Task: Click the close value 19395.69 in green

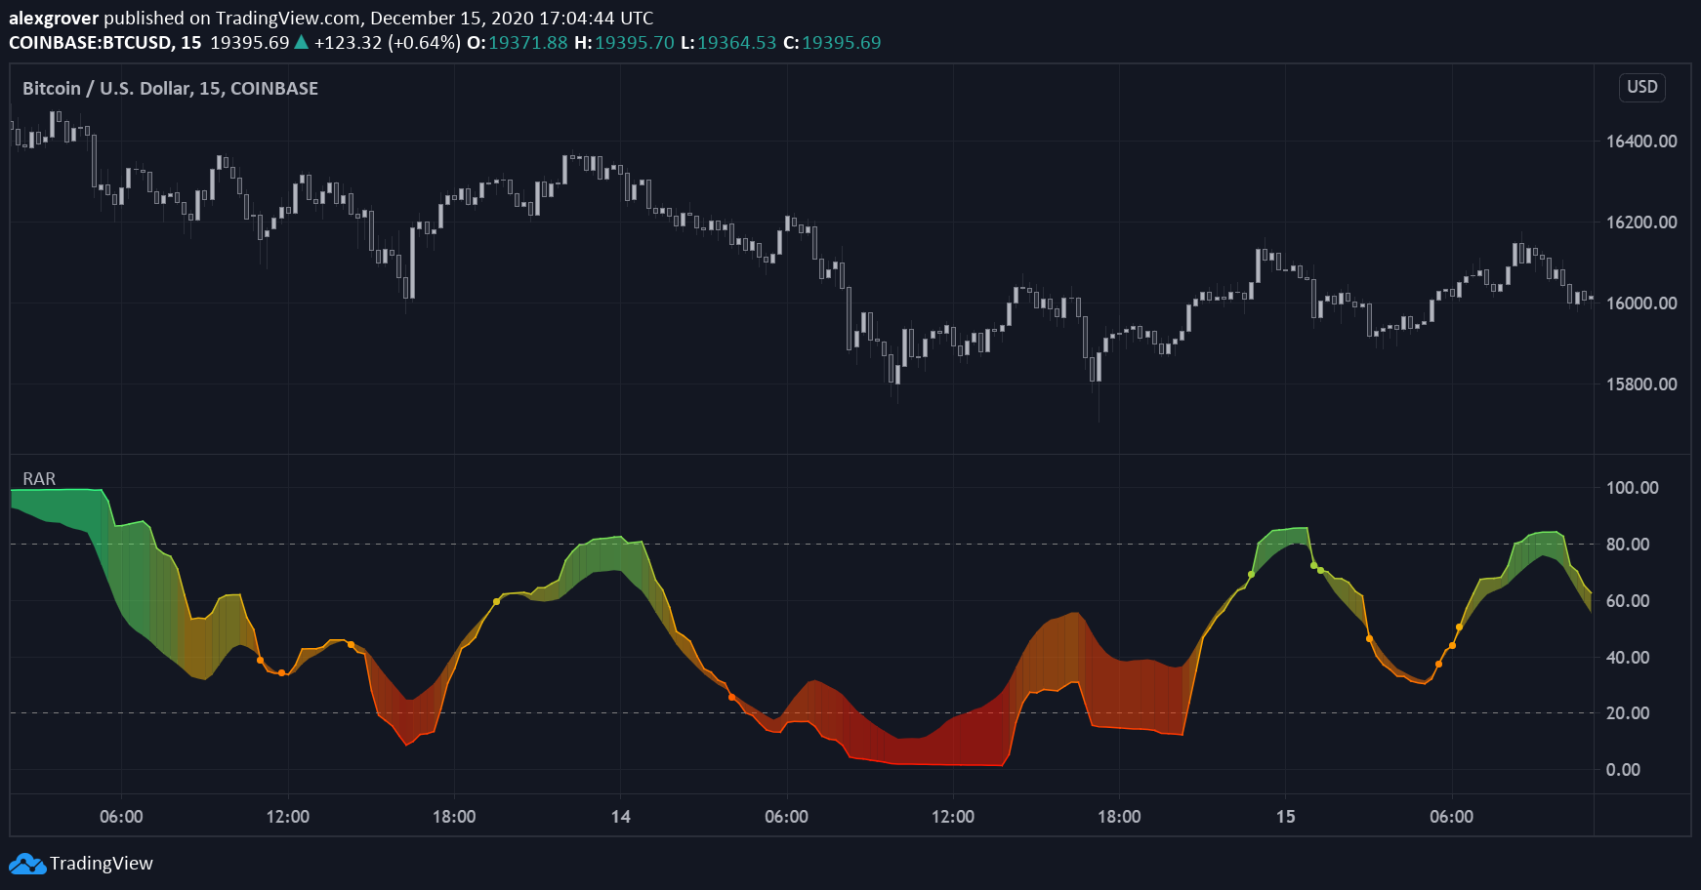Action: 841,43
